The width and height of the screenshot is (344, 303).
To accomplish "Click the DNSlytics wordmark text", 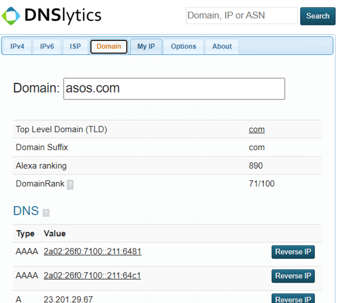I will tap(63, 16).
